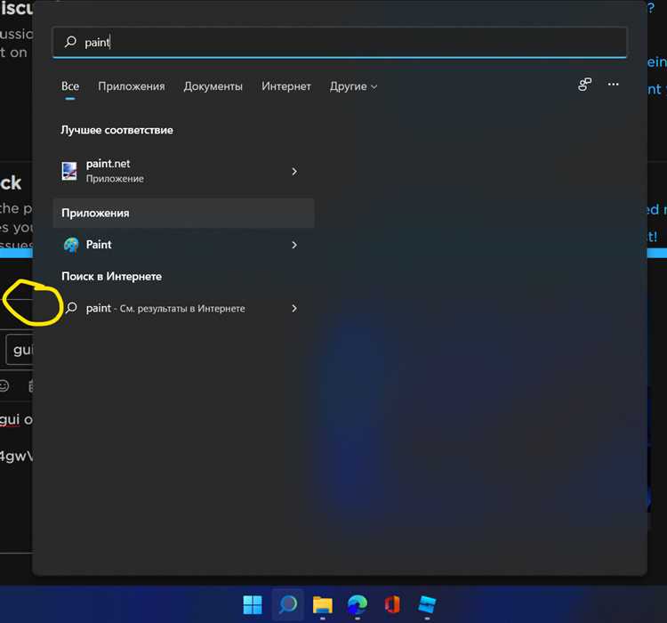Click the magnifier icon in search box
This screenshot has width=667, height=623.
tap(70, 42)
